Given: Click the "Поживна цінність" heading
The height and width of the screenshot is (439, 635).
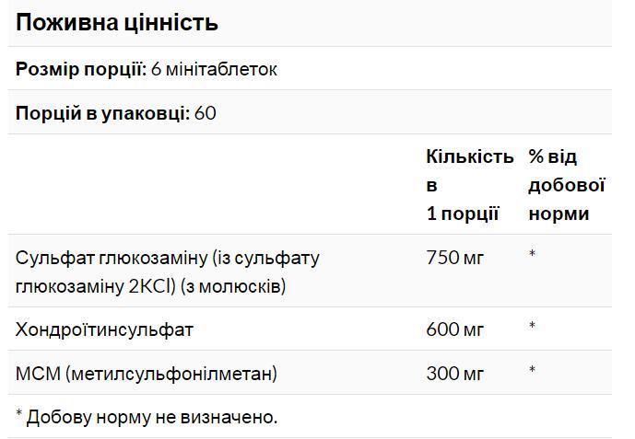Looking at the screenshot, I should (117, 23).
